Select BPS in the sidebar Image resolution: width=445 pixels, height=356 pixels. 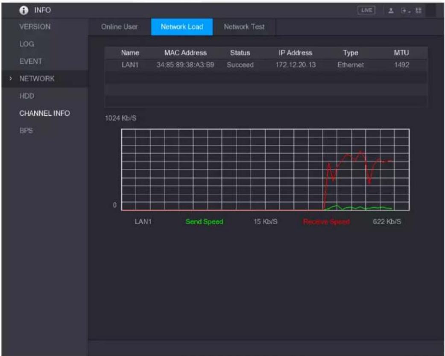pyautogui.click(x=26, y=131)
